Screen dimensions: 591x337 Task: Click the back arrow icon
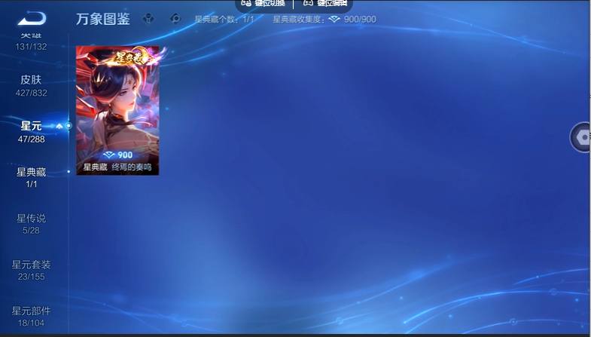[32, 19]
